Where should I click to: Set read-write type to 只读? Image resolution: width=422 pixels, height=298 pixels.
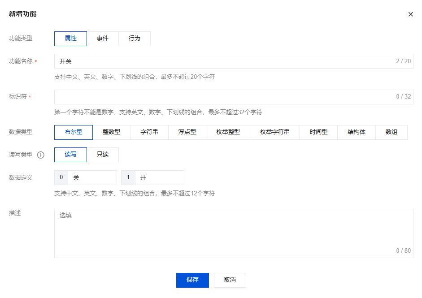coord(103,155)
